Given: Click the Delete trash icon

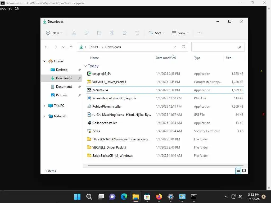Looking at the screenshot, I should click(137, 33).
